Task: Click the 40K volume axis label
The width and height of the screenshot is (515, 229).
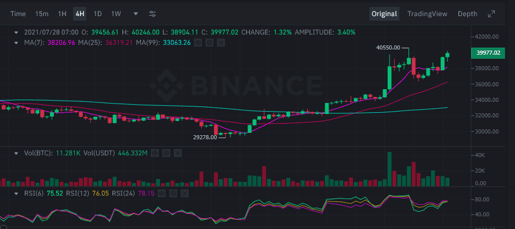Action: [x=480, y=155]
